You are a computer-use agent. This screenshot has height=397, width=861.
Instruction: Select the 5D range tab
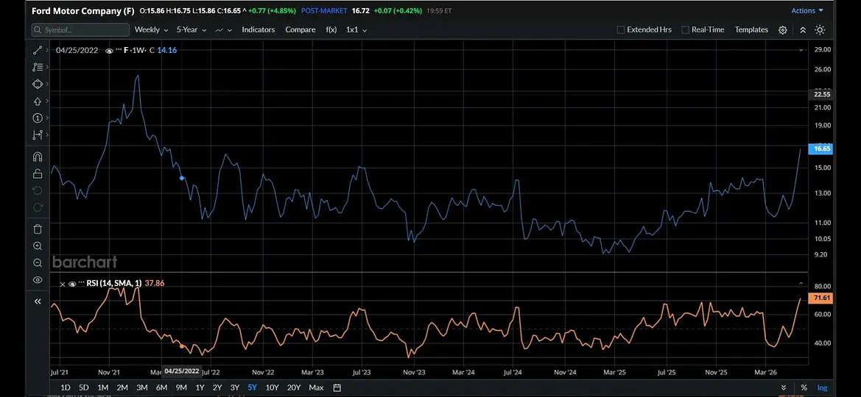83,387
